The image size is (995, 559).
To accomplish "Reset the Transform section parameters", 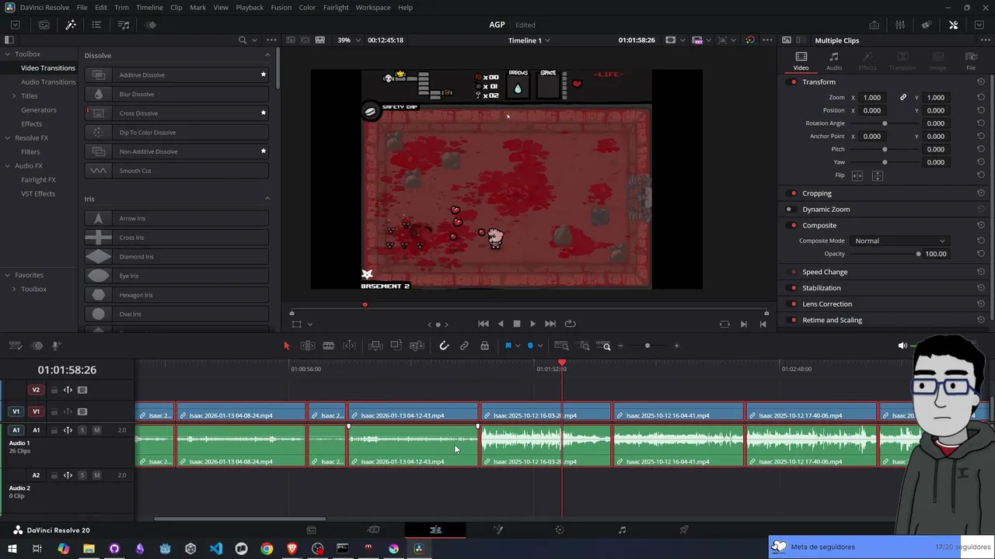I will (981, 82).
